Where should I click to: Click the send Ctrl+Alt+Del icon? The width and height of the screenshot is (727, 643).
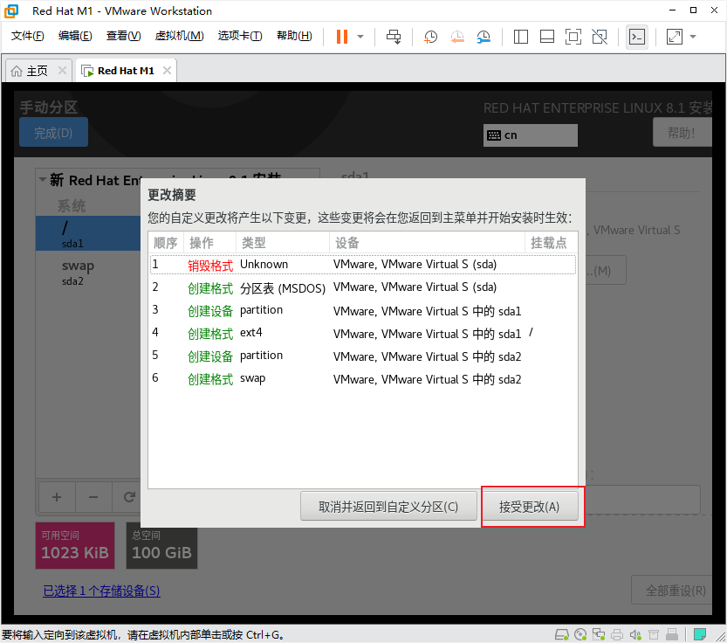(394, 37)
